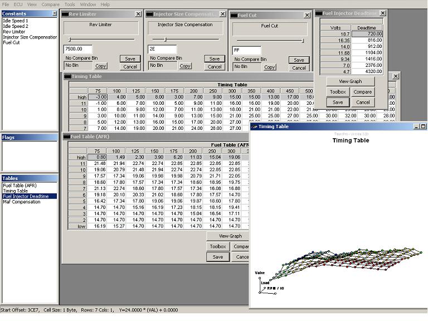Select Maf Compensation in the Tables list
Image resolution: width=428 pixels, height=321 pixels.
22,202
